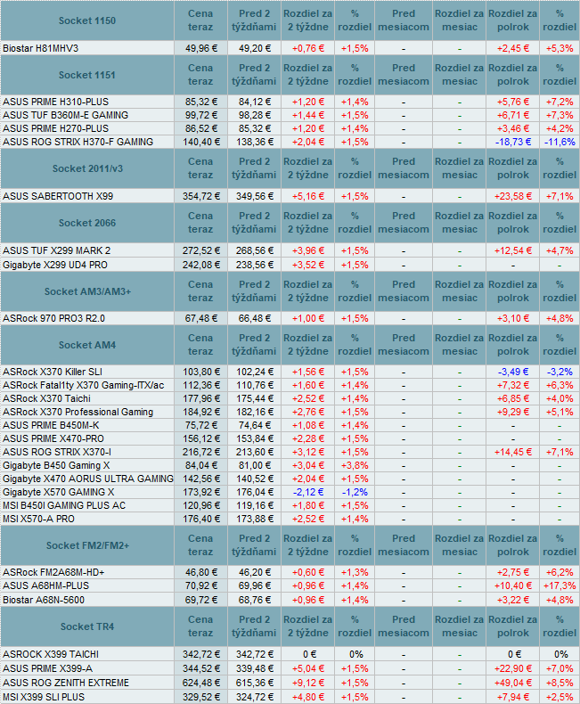This screenshot has width=580, height=704.
Task: Click the Socket AM4 section header
Action: click(87, 345)
